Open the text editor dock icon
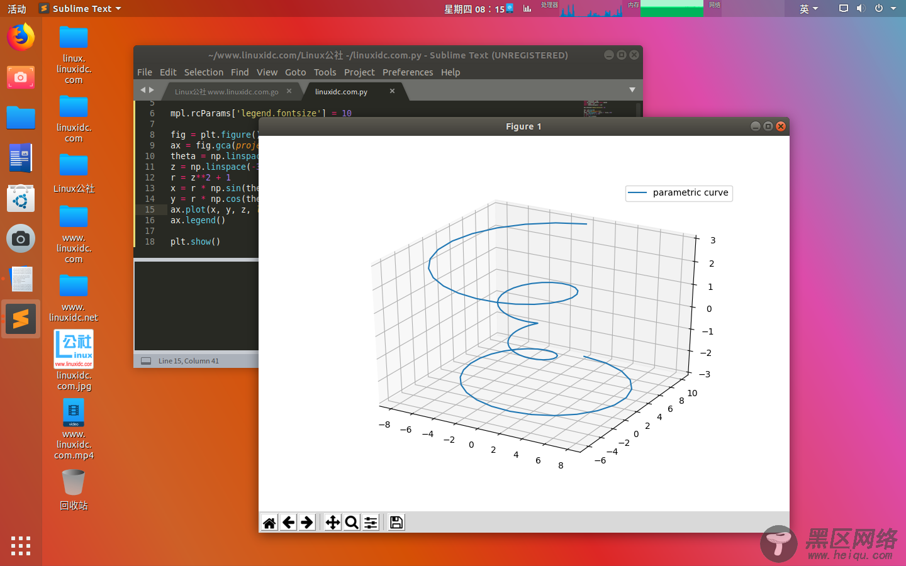Screen dimensions: 906x566 point(21,279)
